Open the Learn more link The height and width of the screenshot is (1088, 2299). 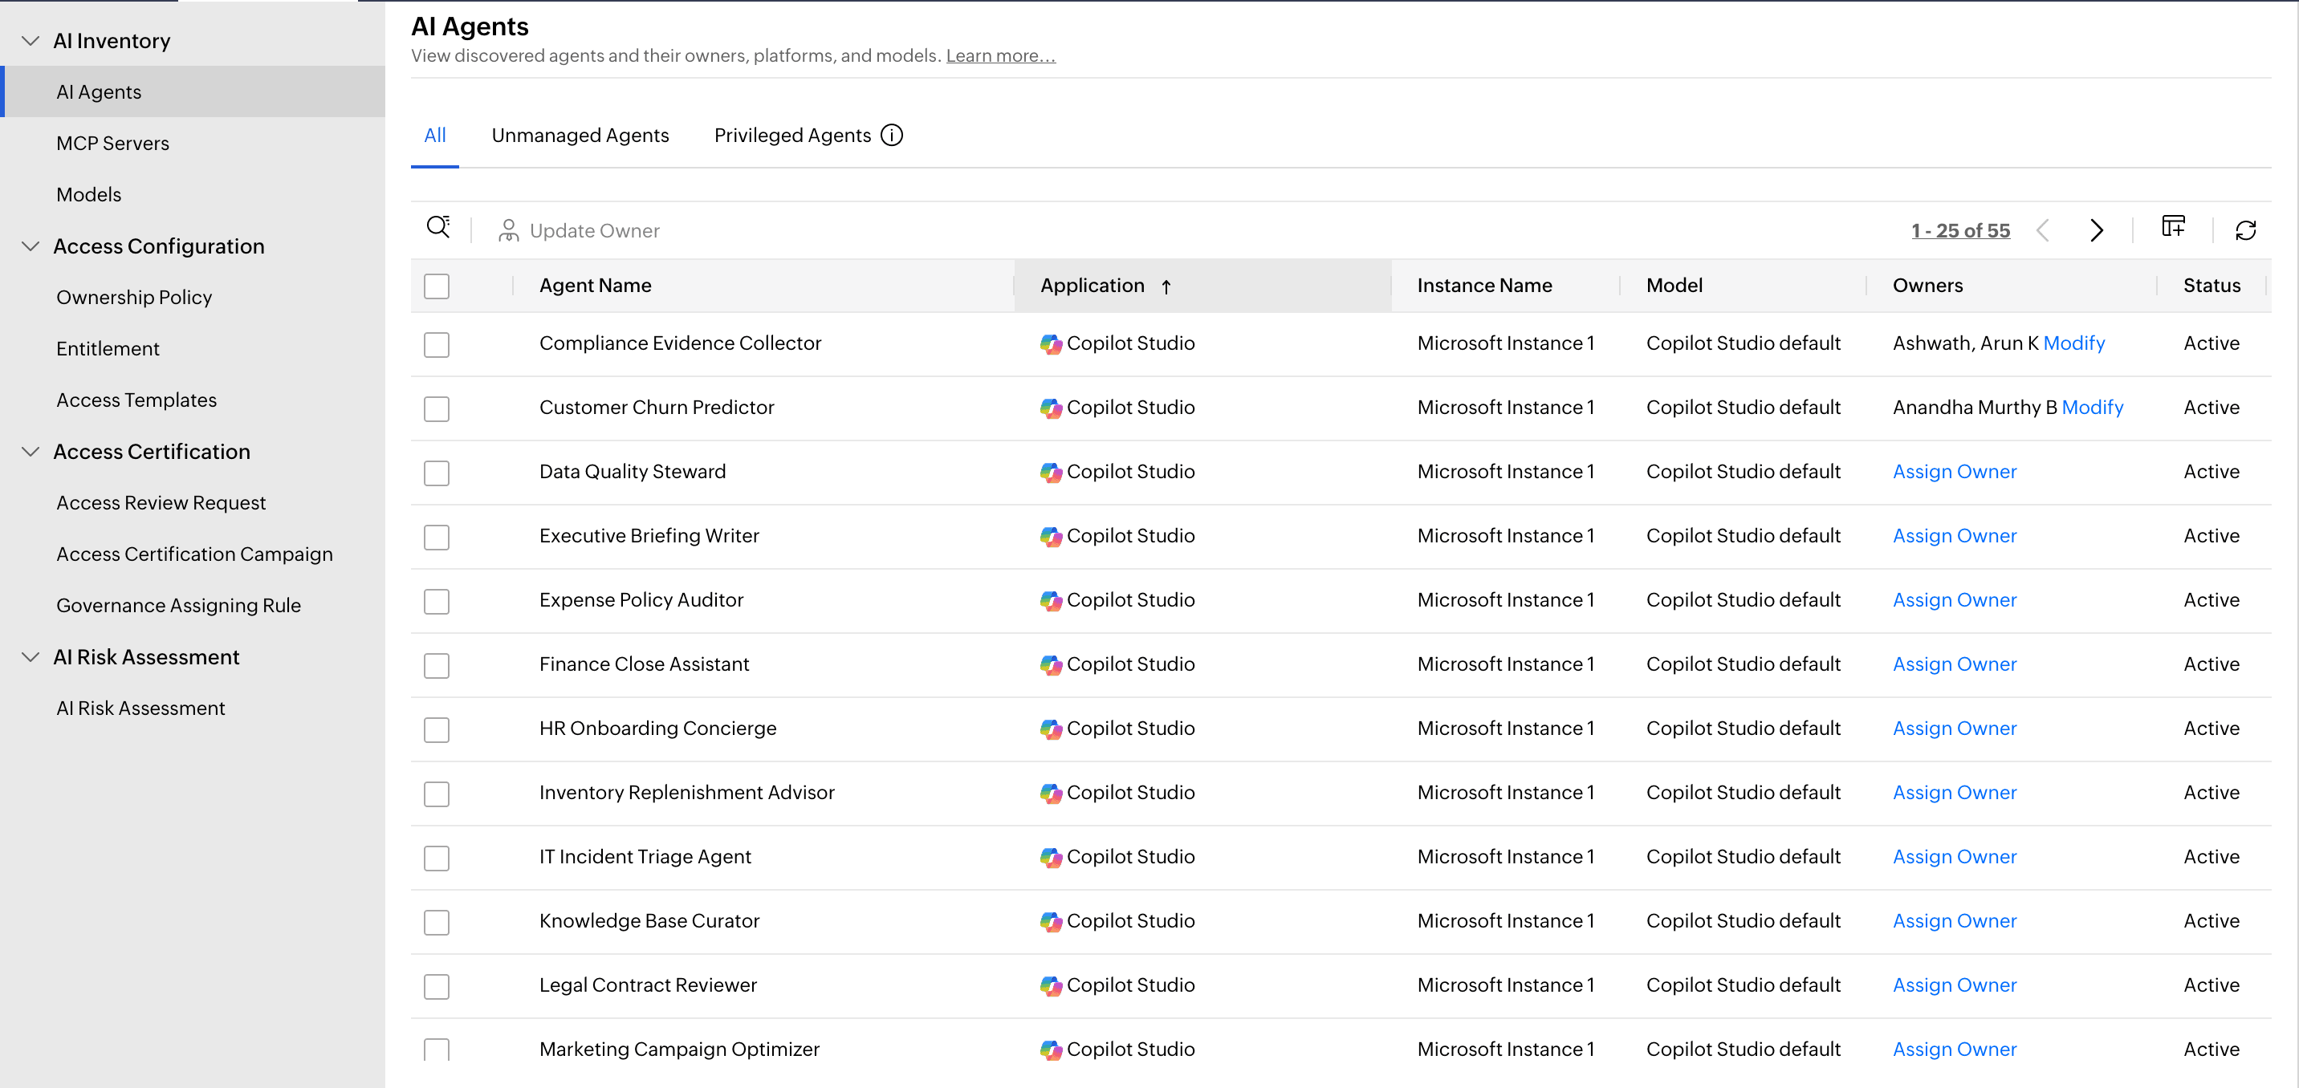[x=1000, y=55]
